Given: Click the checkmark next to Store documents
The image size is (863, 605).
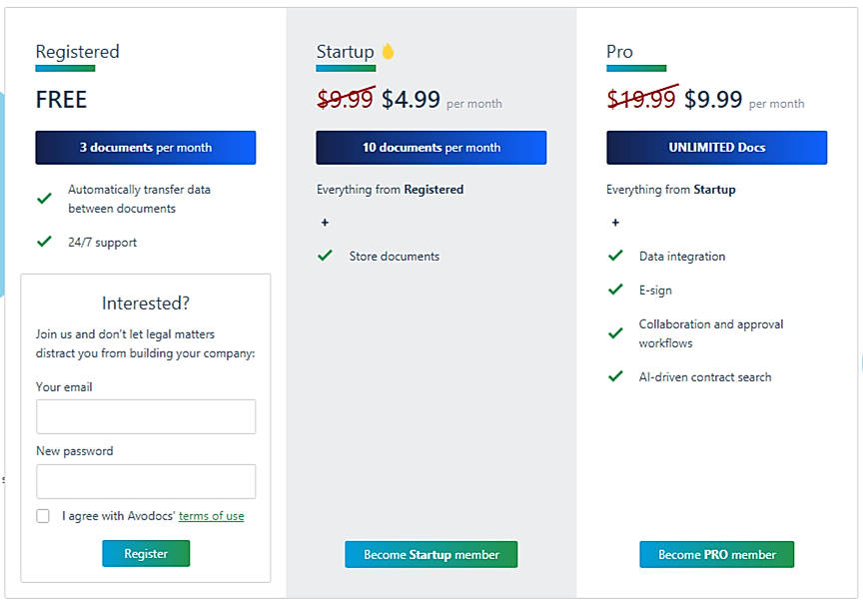Looking at the screenshot, I should point(325,256).
